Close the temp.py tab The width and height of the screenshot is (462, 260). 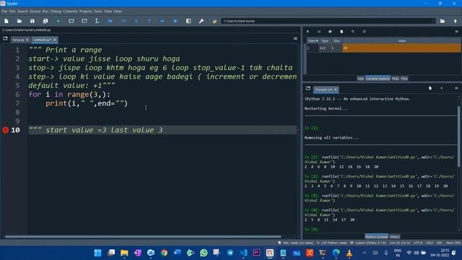pos(27,40)
